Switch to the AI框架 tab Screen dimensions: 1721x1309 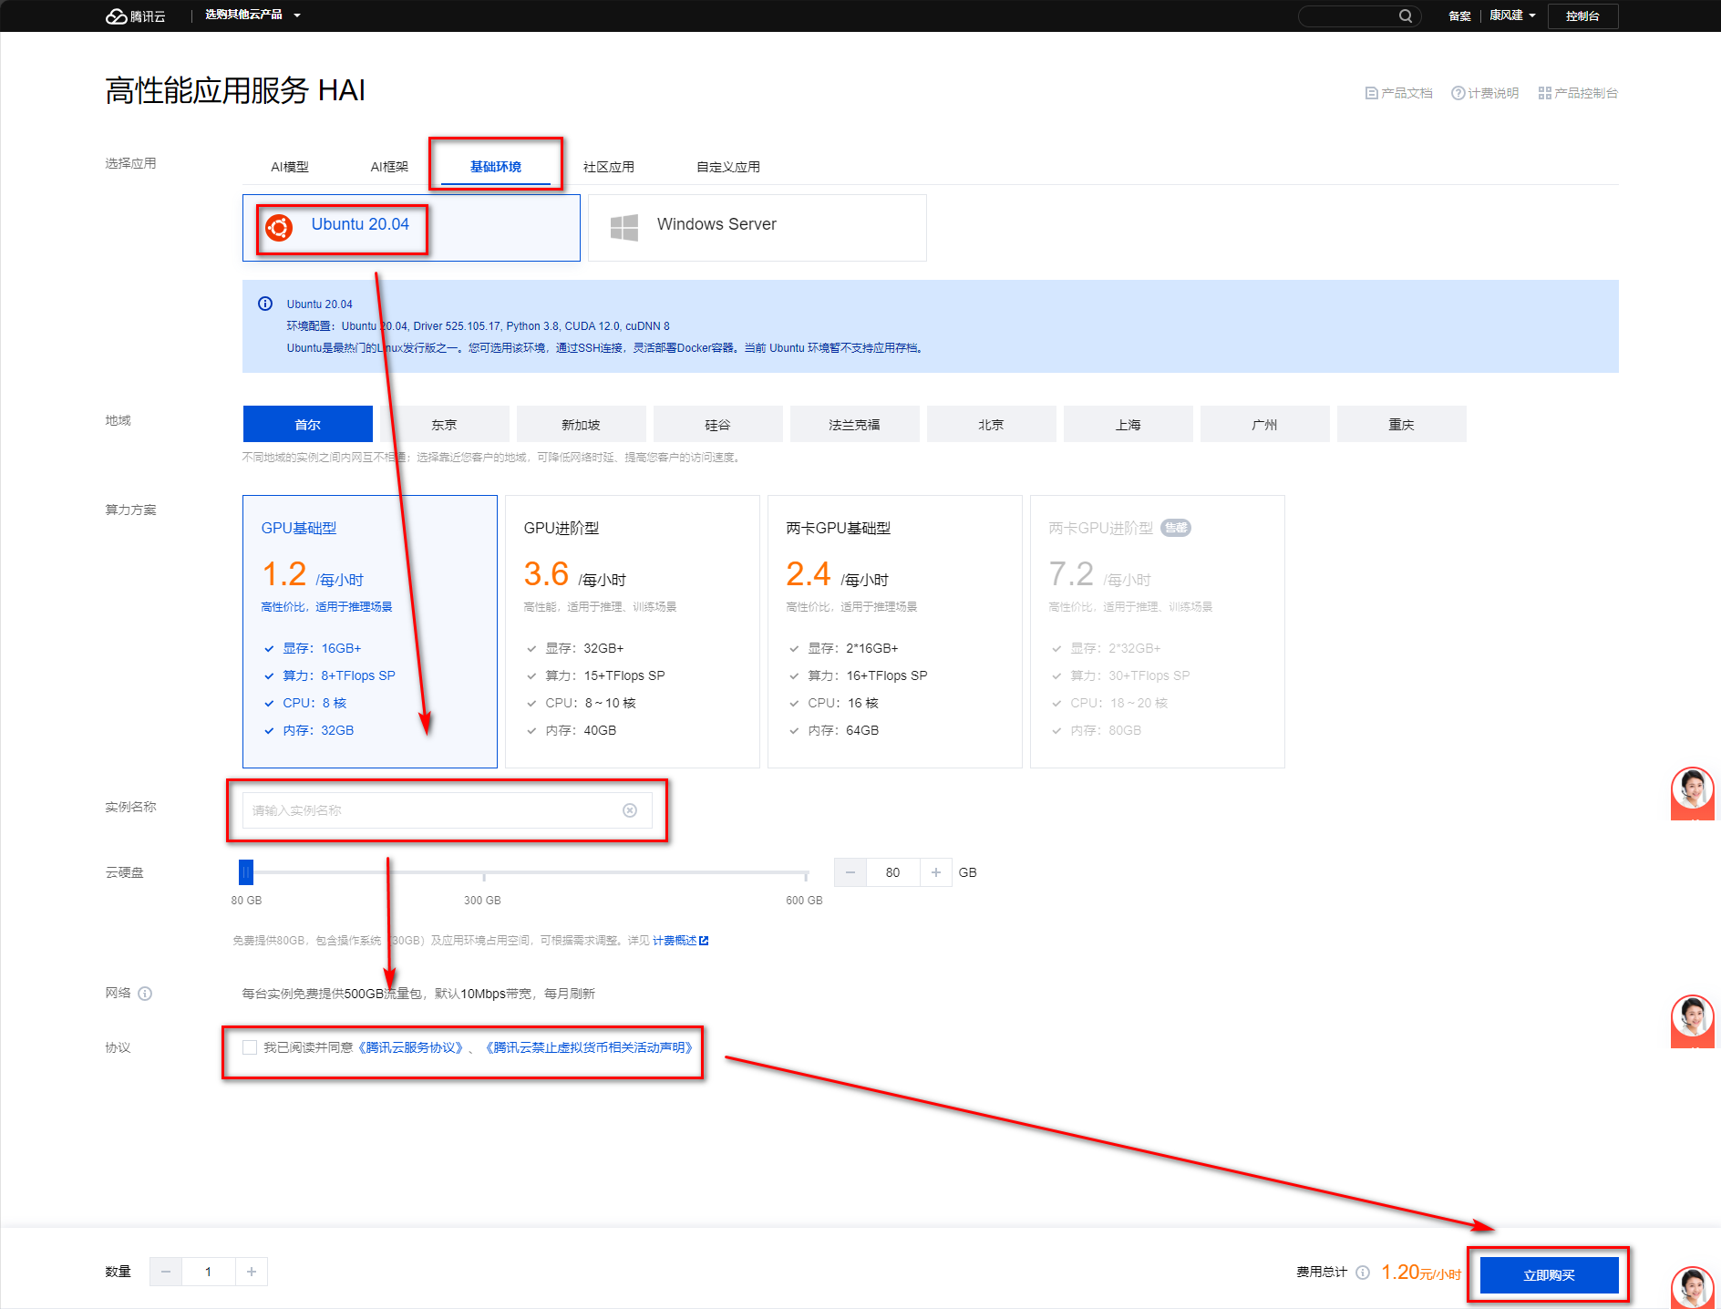point(389,167)
